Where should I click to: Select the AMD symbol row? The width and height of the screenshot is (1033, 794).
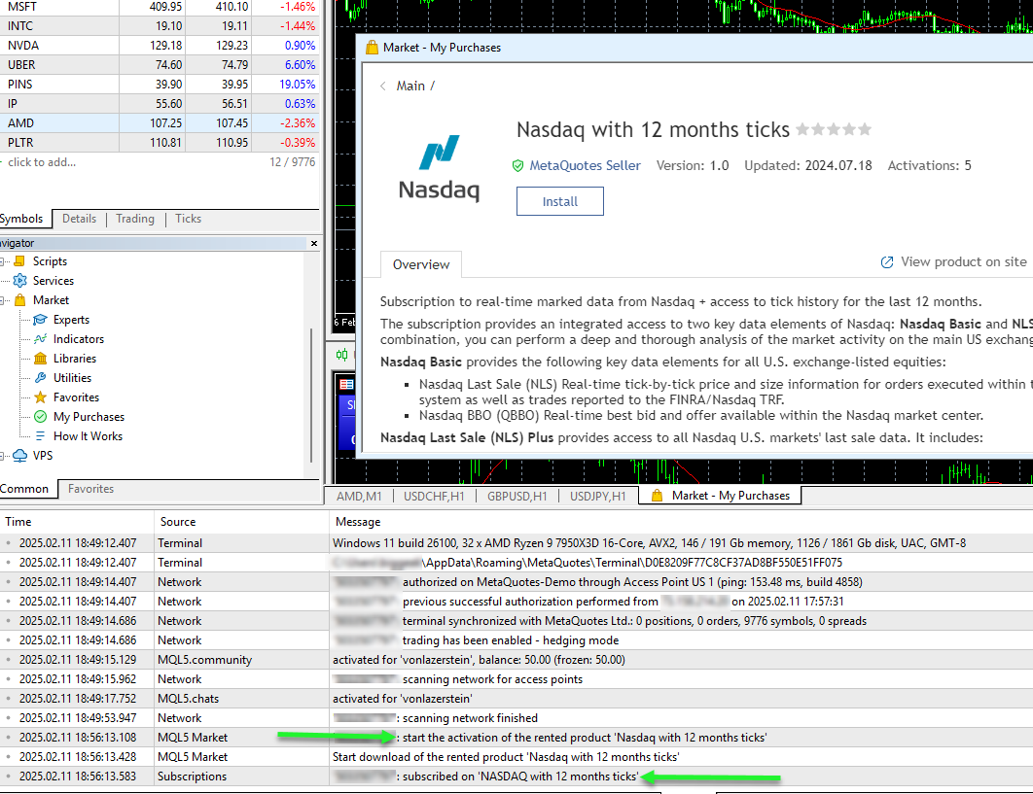click(159, 123)
